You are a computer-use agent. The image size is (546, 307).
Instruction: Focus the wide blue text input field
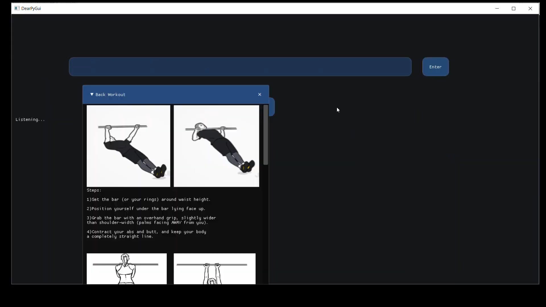[240, 67]
